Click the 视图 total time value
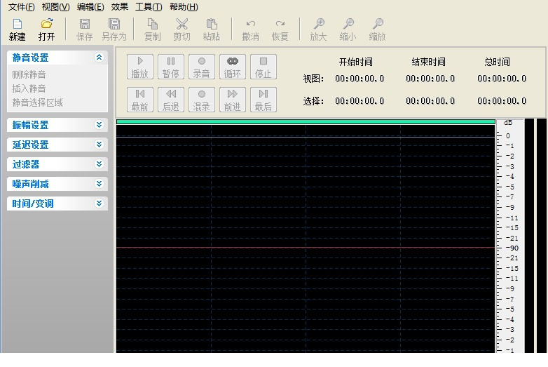The width and height of the screenshot is (548, 367). (502, 79)
